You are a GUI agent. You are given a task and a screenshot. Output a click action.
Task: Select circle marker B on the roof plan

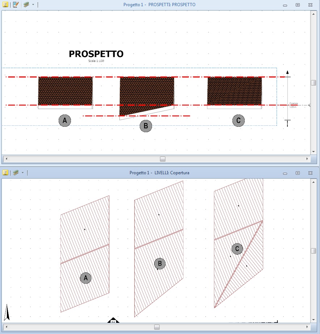[x=160, y=264]
